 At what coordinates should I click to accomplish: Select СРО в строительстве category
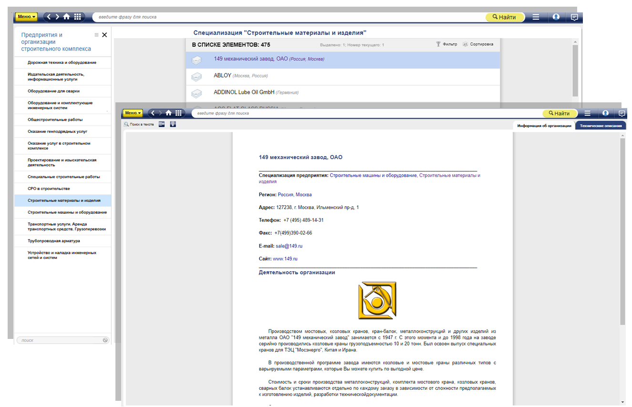click(62, 189)
